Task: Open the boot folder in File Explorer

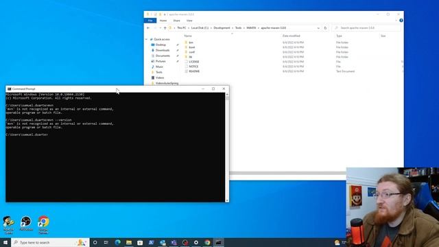Action: pyautogui.click(x=192, y=47)
